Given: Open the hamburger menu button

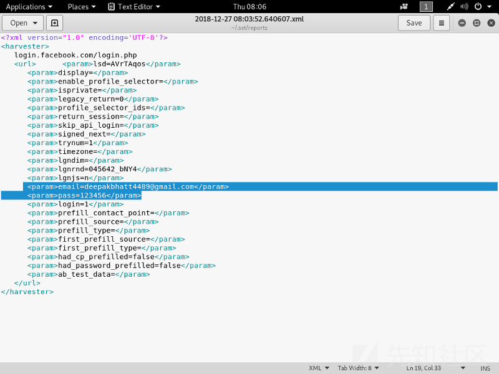Looking at the screenshot, I should [x=442, y=23].
